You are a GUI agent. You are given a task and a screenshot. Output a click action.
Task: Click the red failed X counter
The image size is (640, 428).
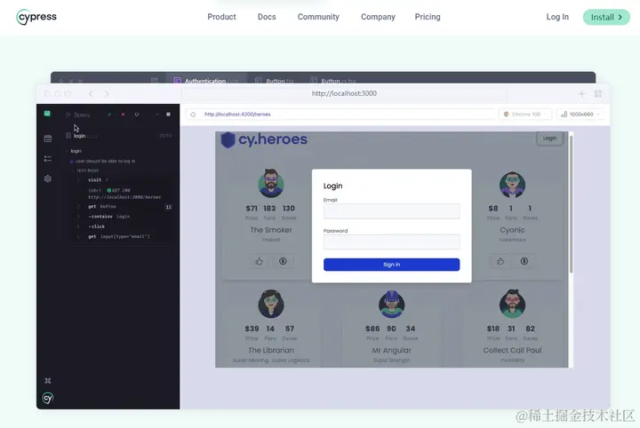point(123,115)
